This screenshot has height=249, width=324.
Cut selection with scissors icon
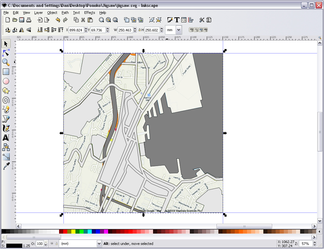pos(83,20)
